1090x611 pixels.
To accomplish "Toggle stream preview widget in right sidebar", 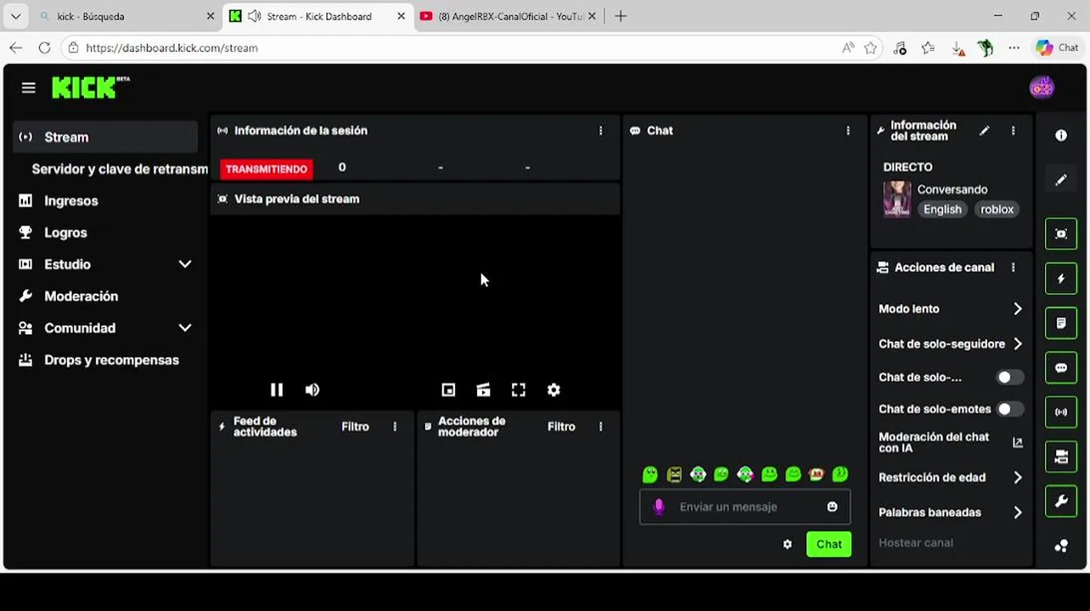I will click(1061, 234).
